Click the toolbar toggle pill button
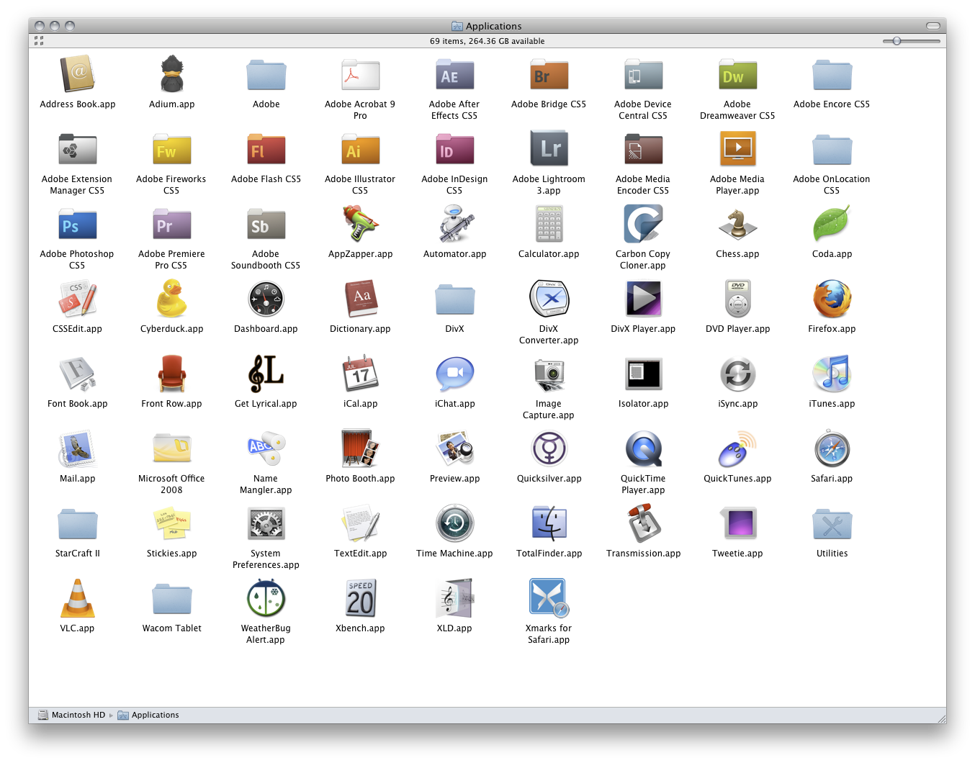975x763 pixels. click(933, 26)
